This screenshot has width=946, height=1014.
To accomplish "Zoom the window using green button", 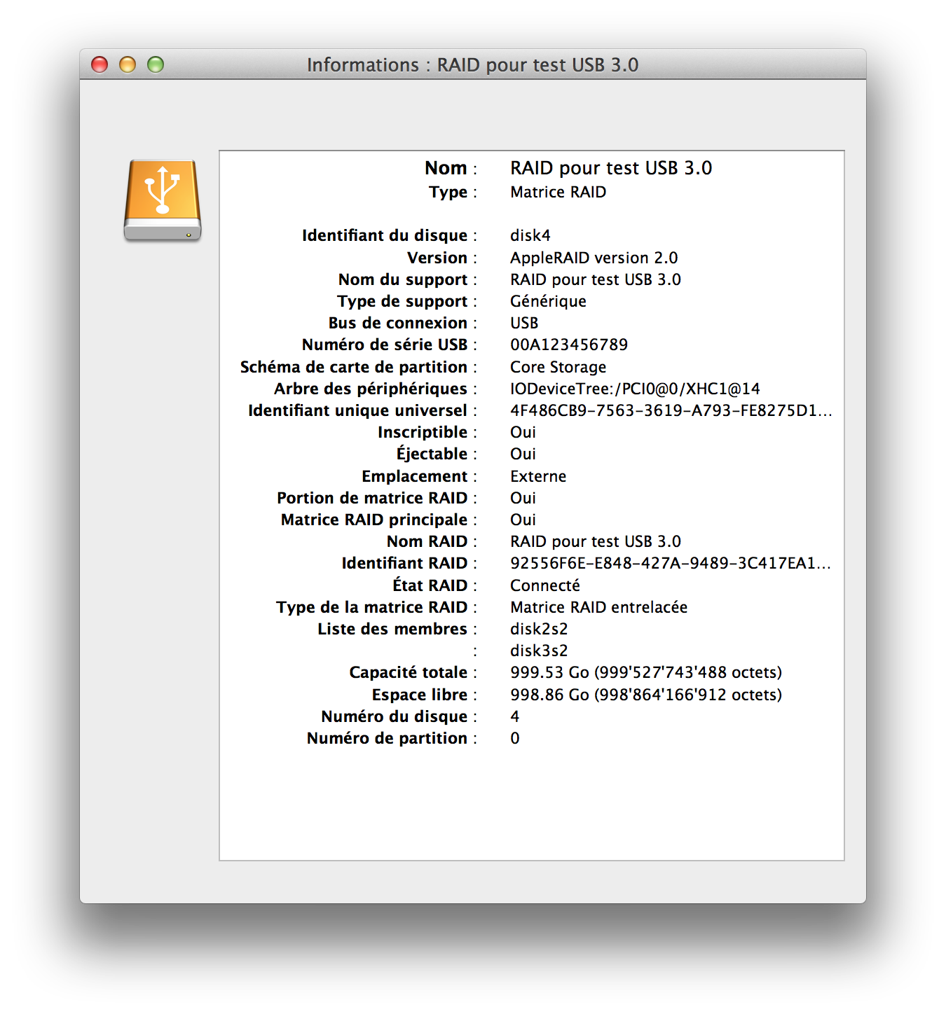I will [x=156, y=65].
